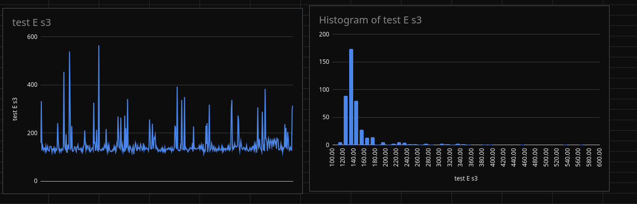Click the 600 label on line chart axis
637x204 pixels.
[32, 37]
